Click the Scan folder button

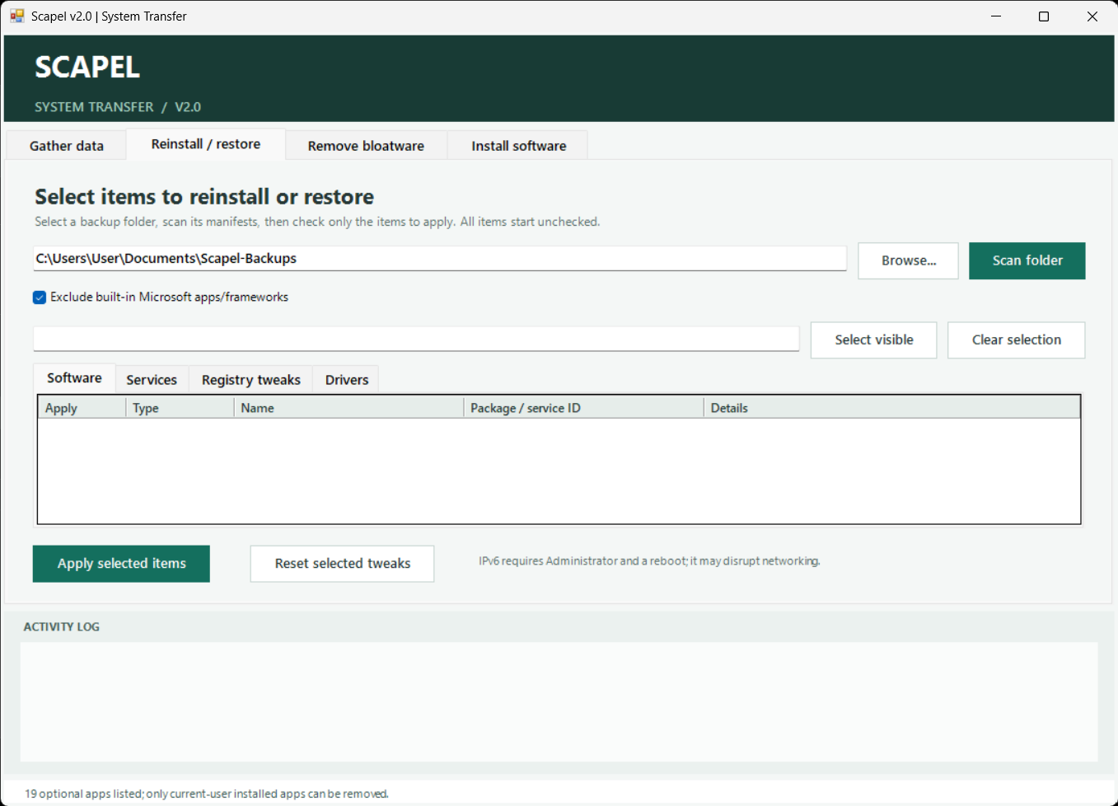(x=1027, y=260)
